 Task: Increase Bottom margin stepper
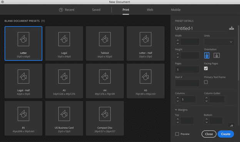tap(207, 119)
